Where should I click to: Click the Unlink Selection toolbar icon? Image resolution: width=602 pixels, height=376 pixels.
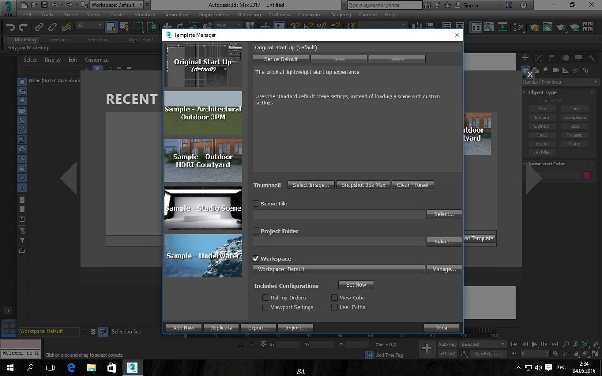point(52,27)
